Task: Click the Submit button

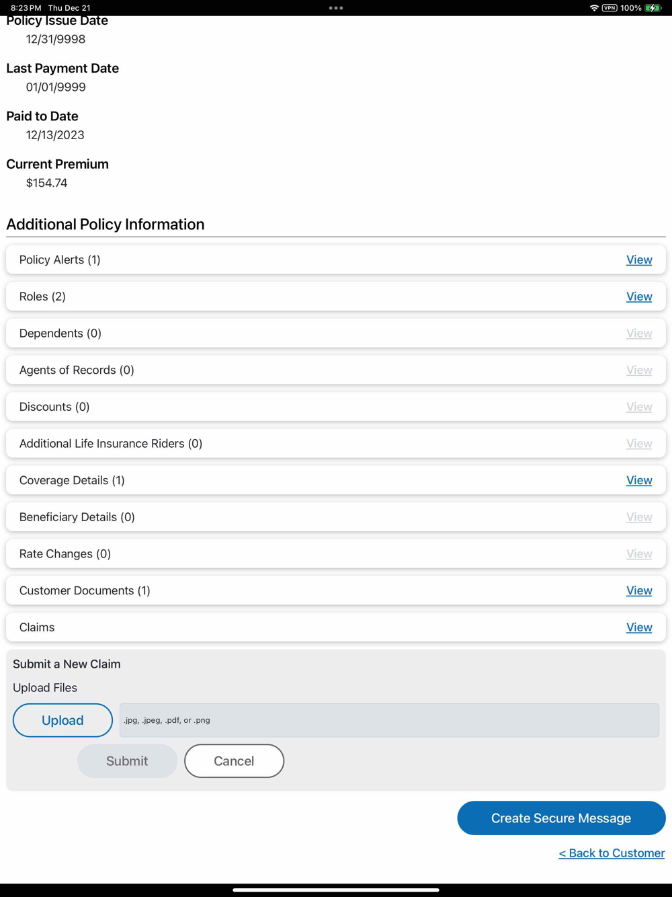Action: tap(127, 761)
